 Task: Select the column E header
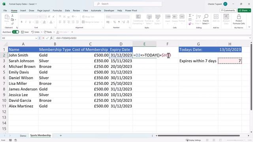144,44
